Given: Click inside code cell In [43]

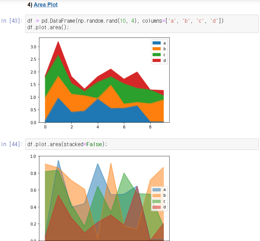Looking at the screenshot, I should point(142,24).
